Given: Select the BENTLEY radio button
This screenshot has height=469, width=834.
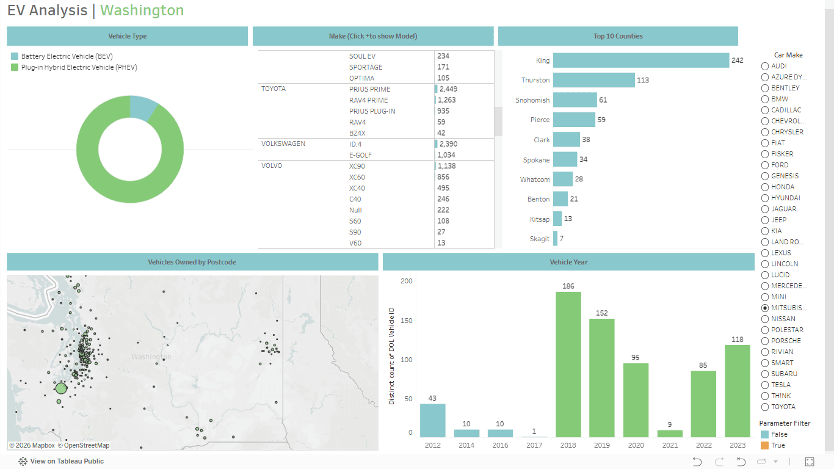Looking at the screenshot, I should coord(764,88).
